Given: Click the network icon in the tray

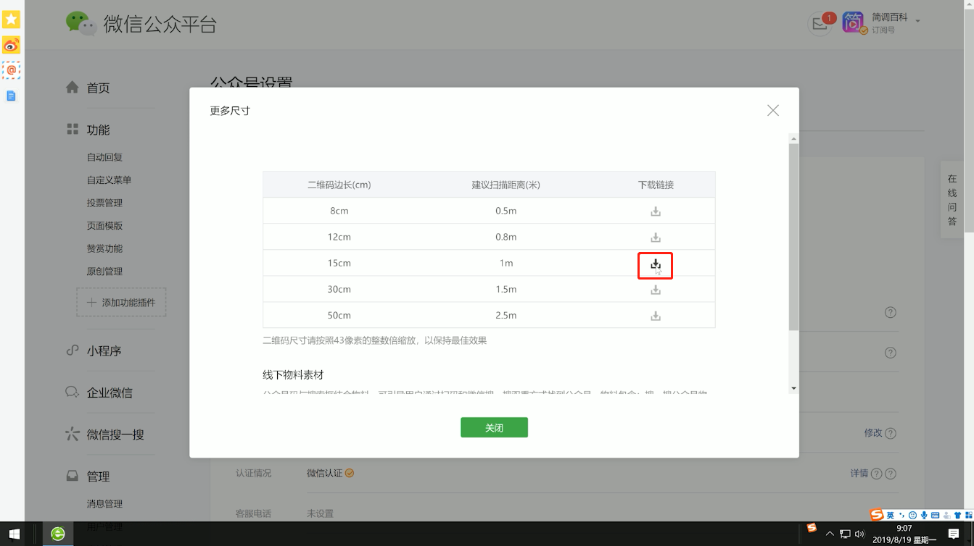Looking at the screenshot, I should 845,534.
